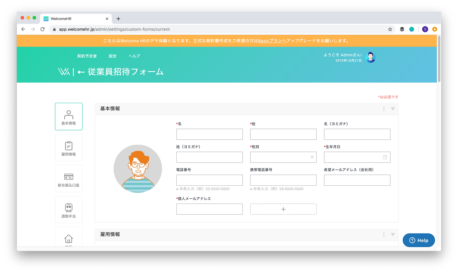Collapse the 基本情報 section
The width and height of the screenshot is (458, 273).
pyautogui.click(x=393, y=109)
